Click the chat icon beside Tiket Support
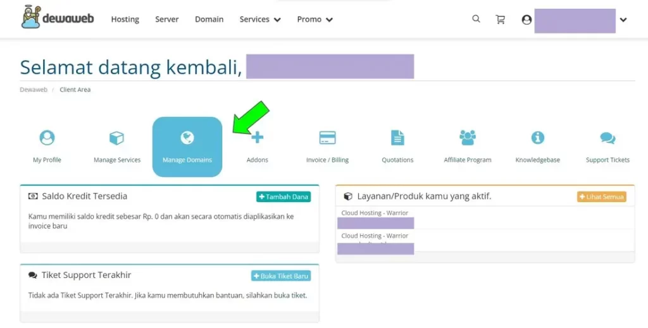This screenshot has width=648, height=328. click(33, 275)
